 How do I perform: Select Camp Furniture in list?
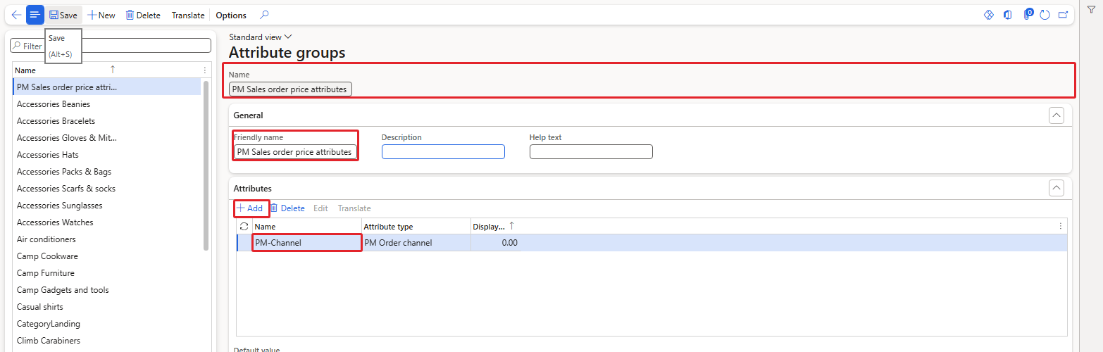[x=107, y=273]
